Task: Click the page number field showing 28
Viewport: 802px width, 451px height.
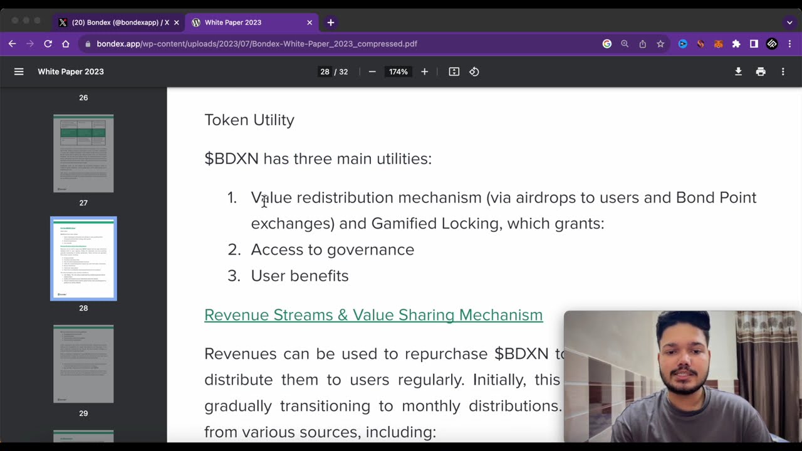Action: point(325,71)
